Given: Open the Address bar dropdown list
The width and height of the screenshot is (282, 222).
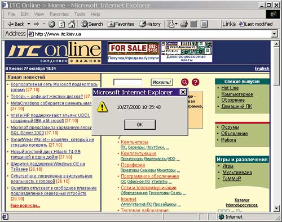Looking at the screenshot, I should [x=274, y=34].
